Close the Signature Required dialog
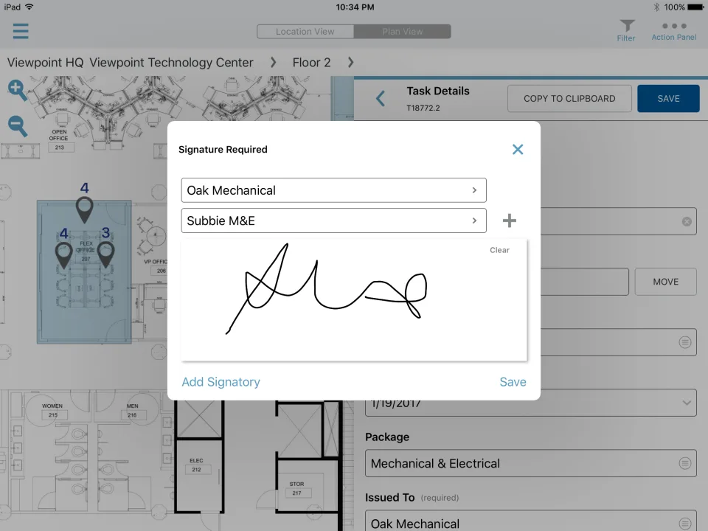This screenshot has width=708, height=531. pos(518,150)
